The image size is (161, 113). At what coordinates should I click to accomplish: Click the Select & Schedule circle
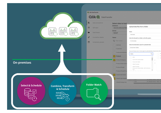click(x=31, y=91)
